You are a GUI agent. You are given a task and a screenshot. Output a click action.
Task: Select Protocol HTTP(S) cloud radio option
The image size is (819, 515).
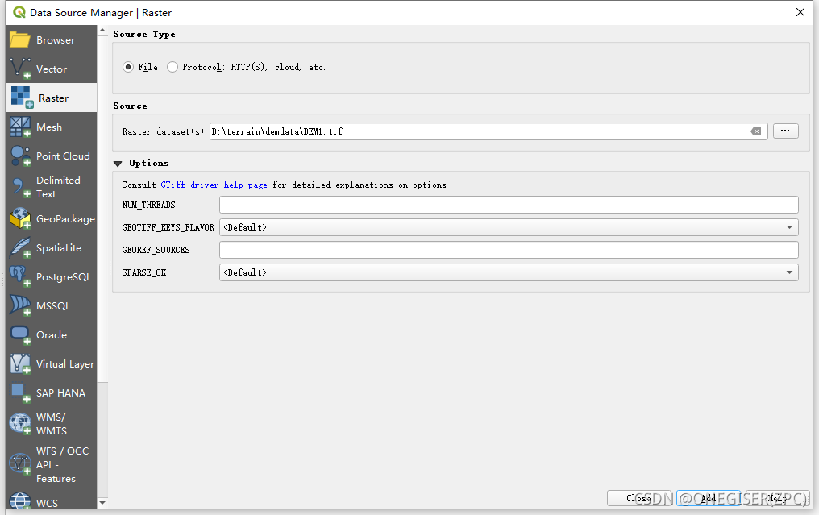(173, 67)
